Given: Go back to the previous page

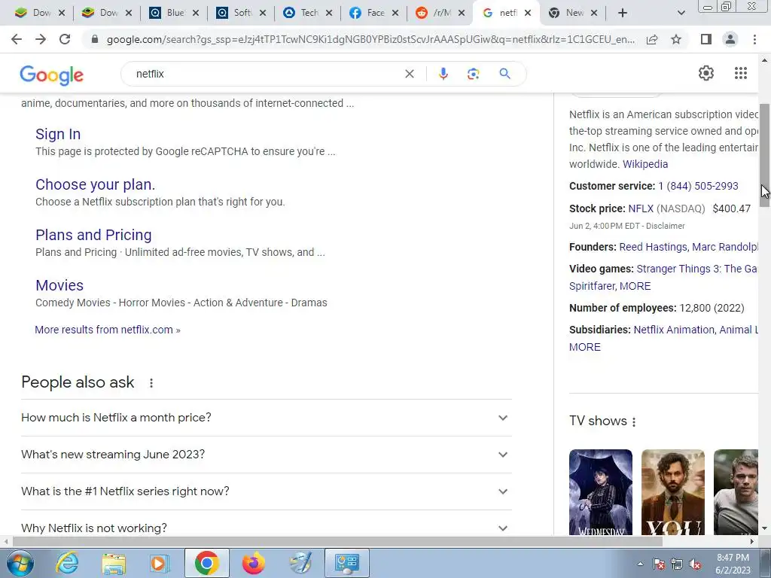Looking at the screenshot, I should 17,39.
